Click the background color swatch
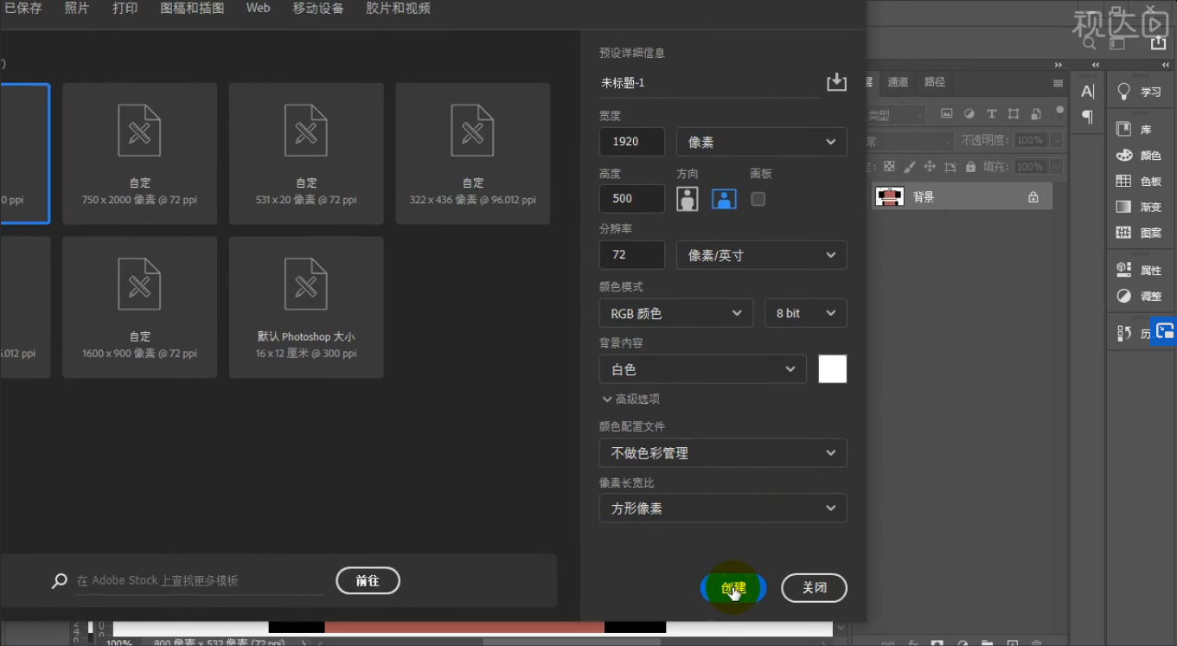1177x646 pixels. click(x=833, y=369)
